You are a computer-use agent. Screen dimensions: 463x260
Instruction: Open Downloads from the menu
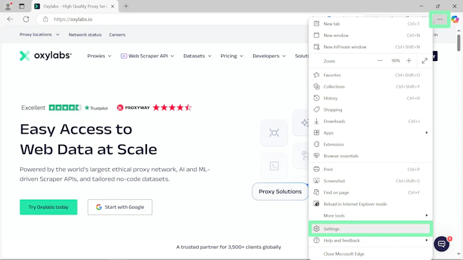[370, 121]
